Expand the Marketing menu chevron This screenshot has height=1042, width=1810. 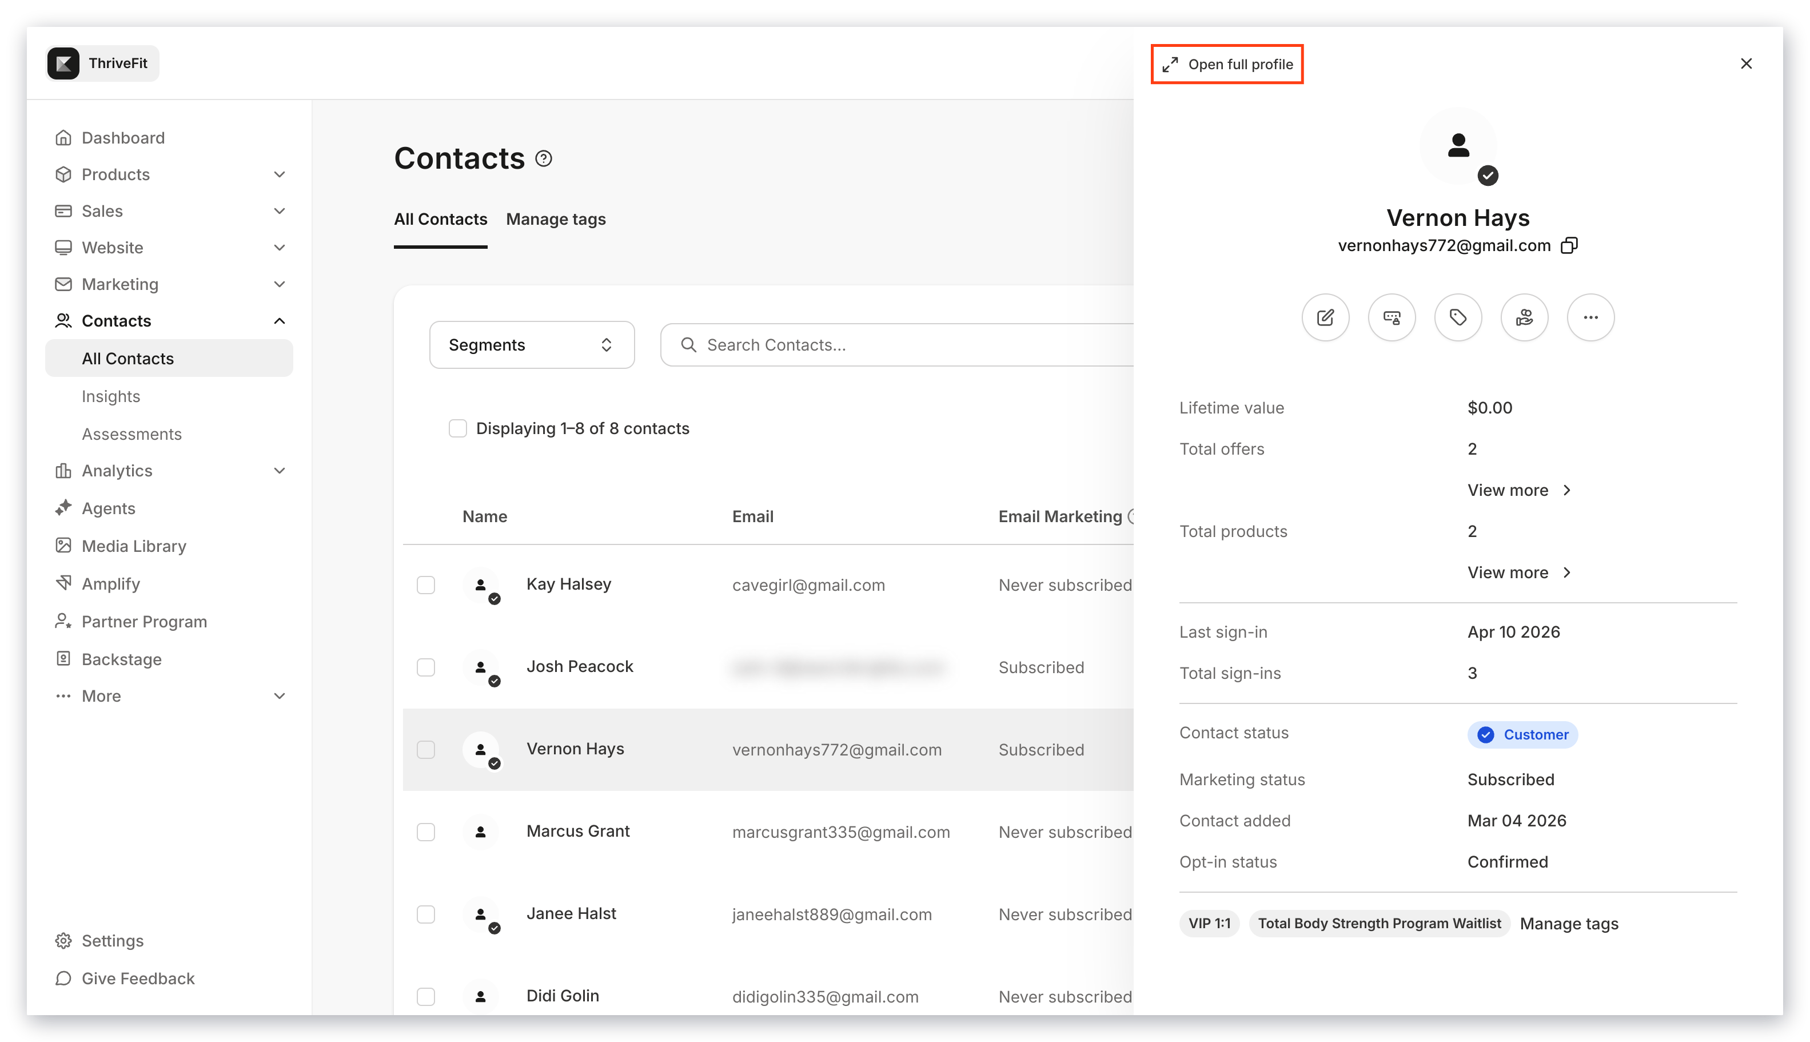tap(280, 284)
